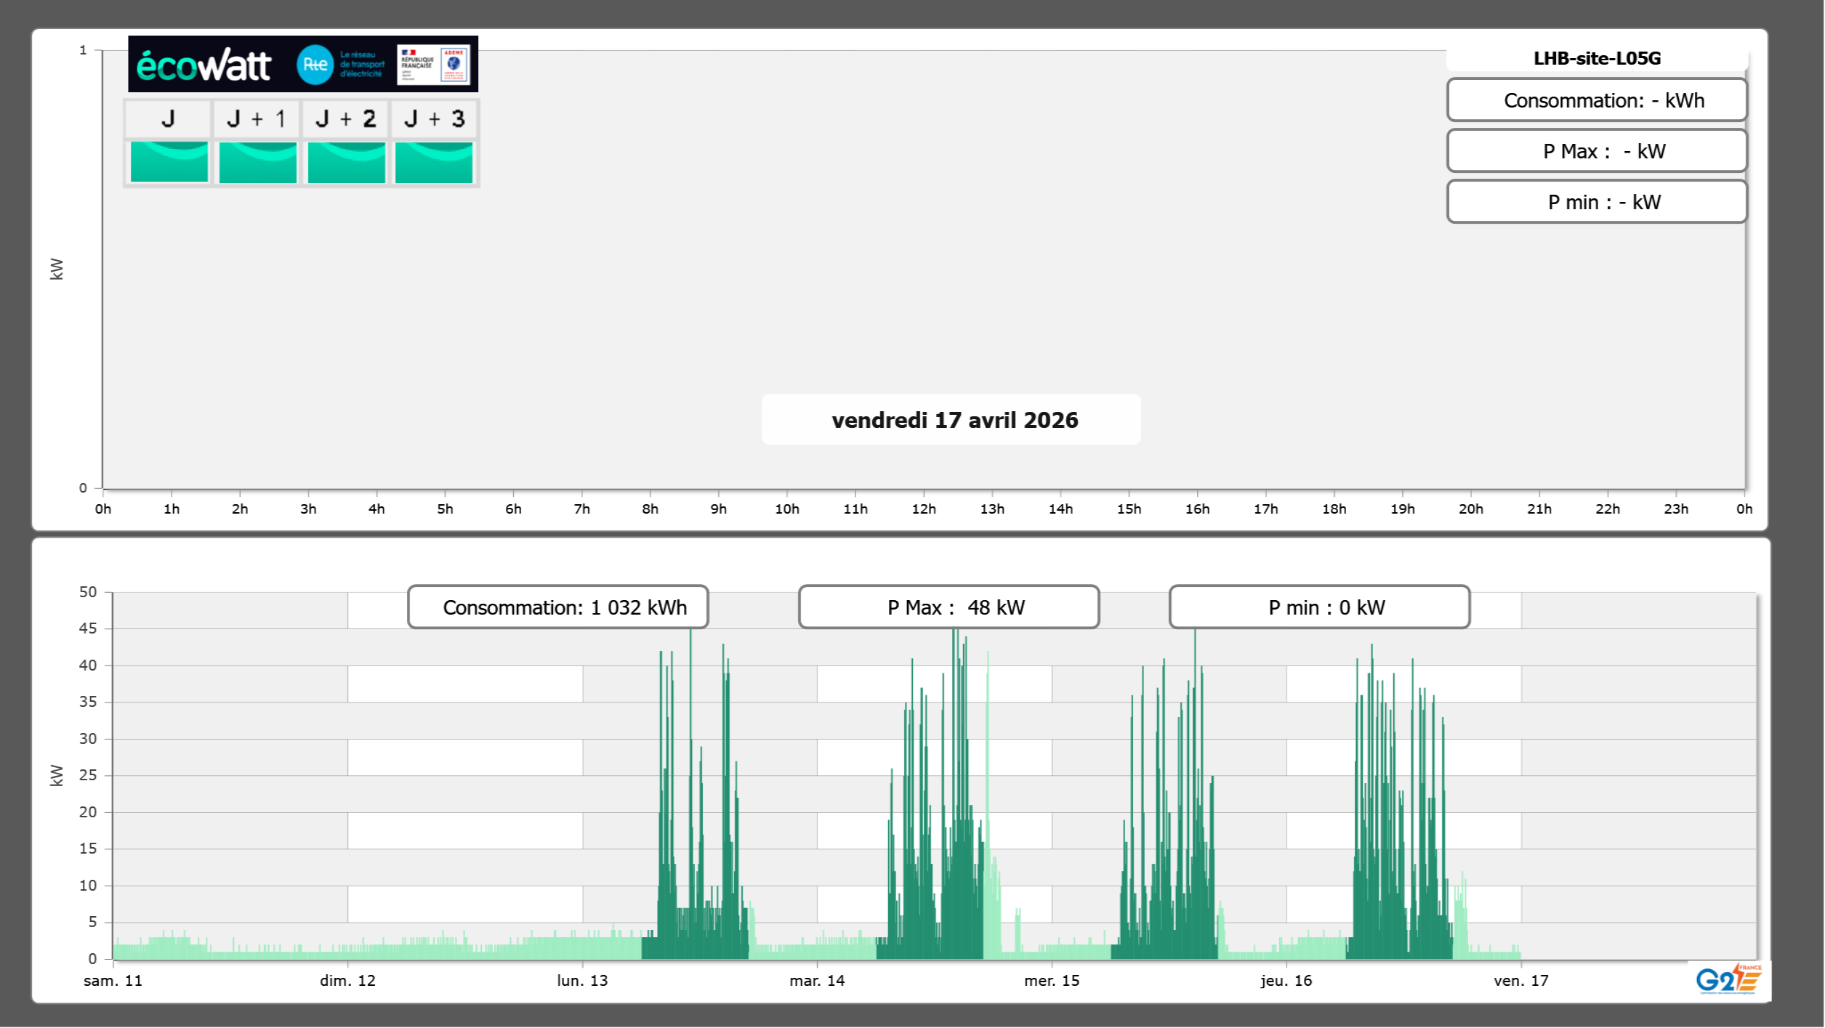Click the P Max : 48 kW box
This screenshot has width=1825, height=1028.
[948, 607]
